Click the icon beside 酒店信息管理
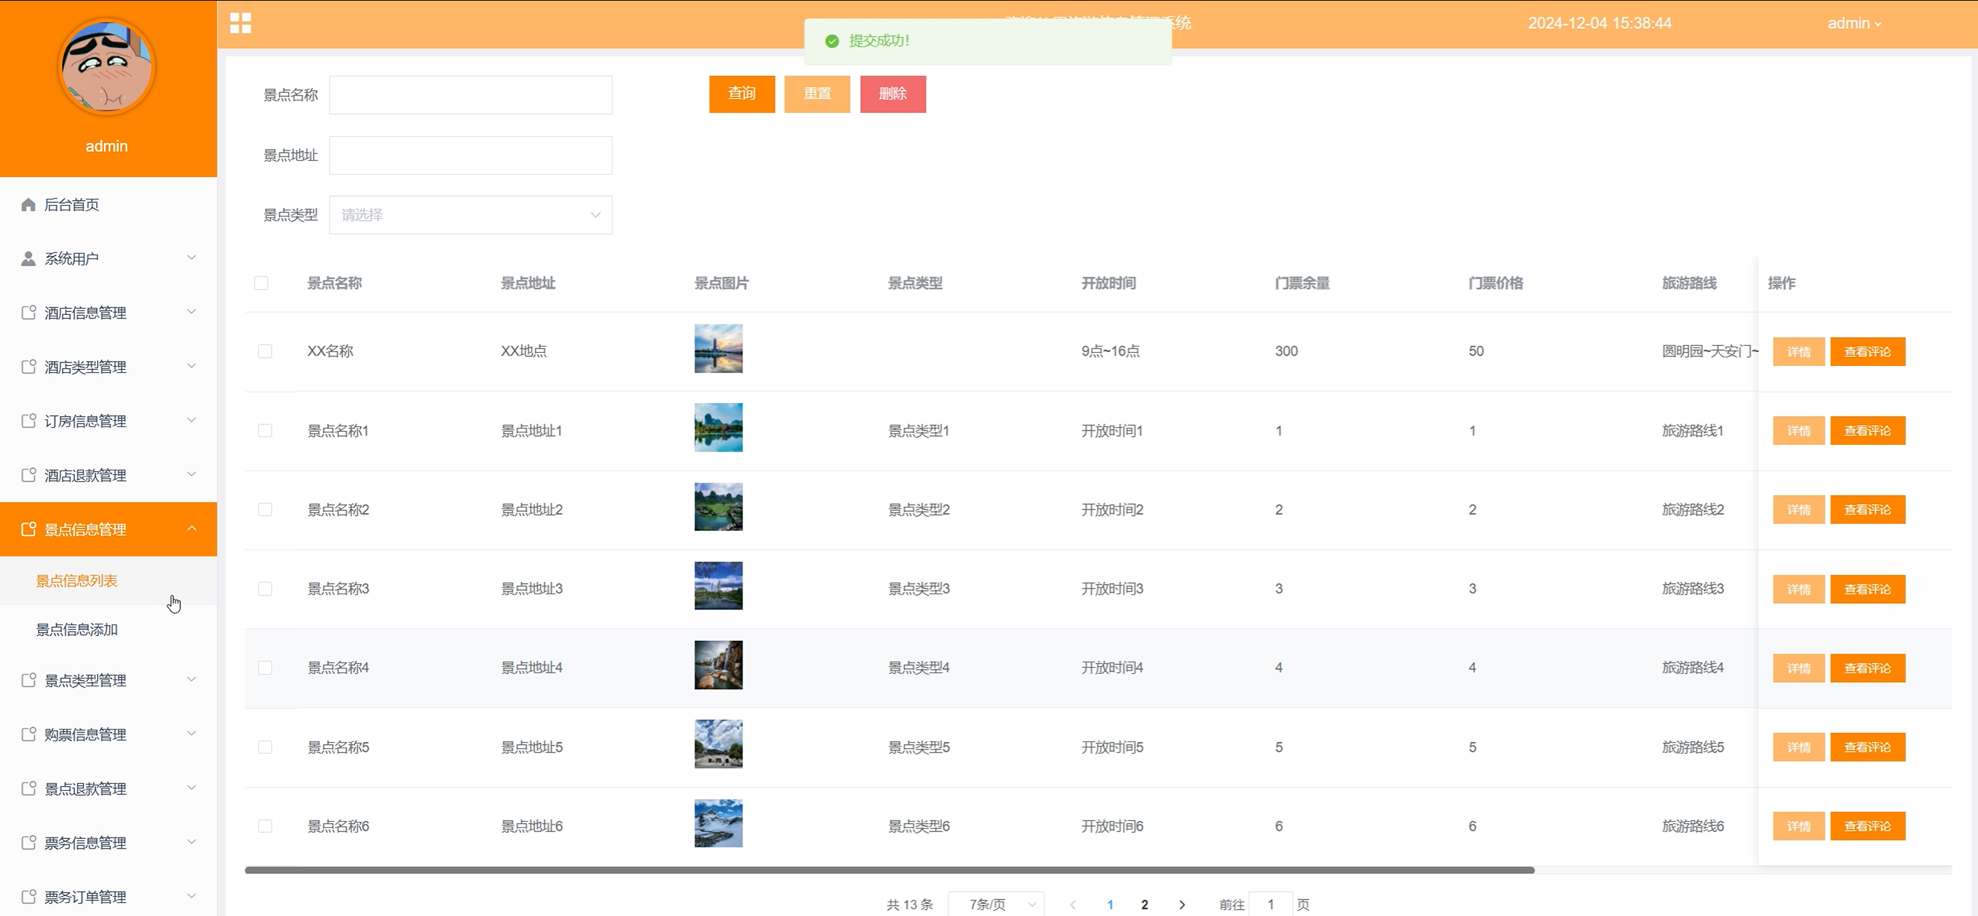Image resolution: width=1978 pixels, height=916 pixels. click(28, 312)
